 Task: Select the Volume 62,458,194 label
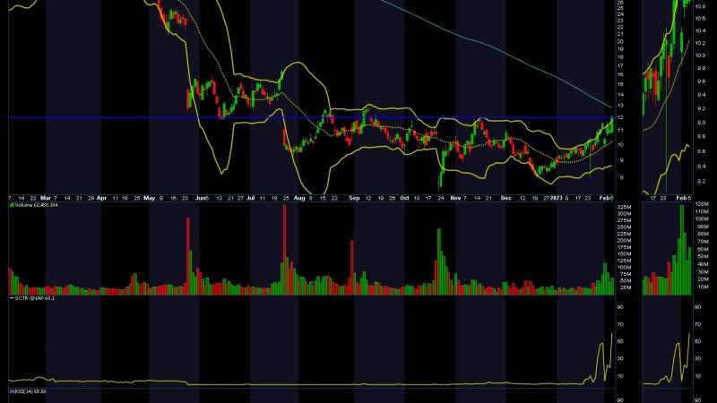coord(39,206)
